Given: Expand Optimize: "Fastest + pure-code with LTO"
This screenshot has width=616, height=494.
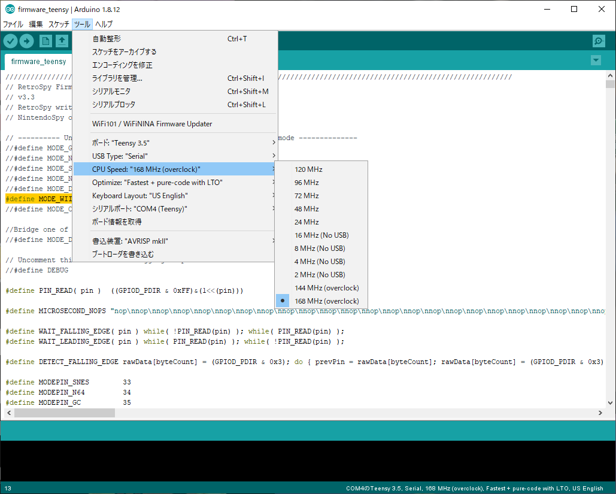Looking at the screenshot, I should [x=175, y=183].
